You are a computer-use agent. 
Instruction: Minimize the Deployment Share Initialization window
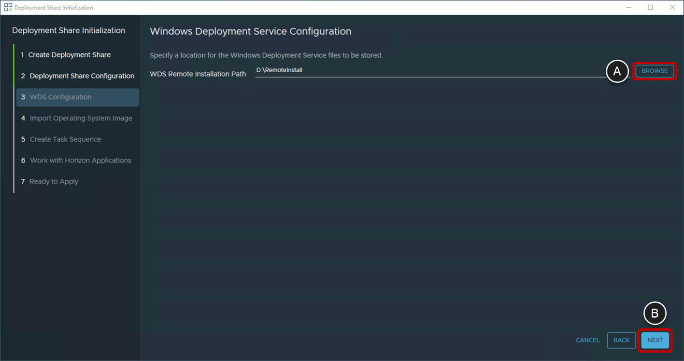coord(628,7)
